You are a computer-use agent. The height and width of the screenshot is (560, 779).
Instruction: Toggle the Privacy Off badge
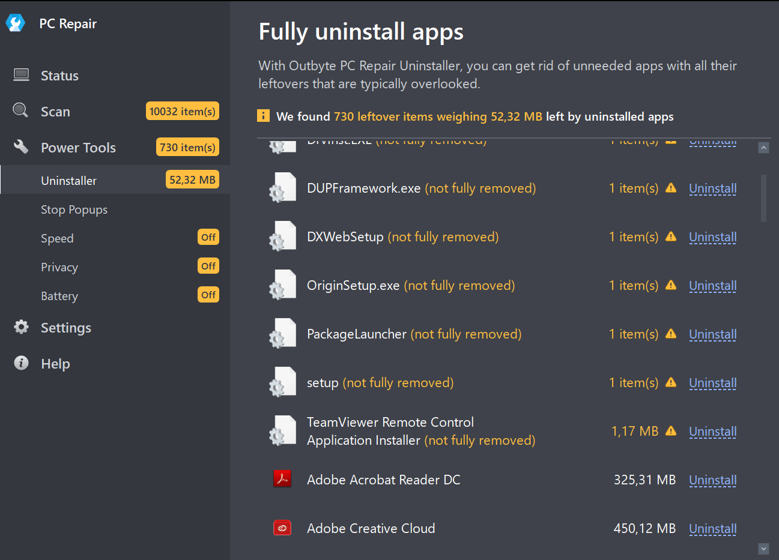coord(208,266)
